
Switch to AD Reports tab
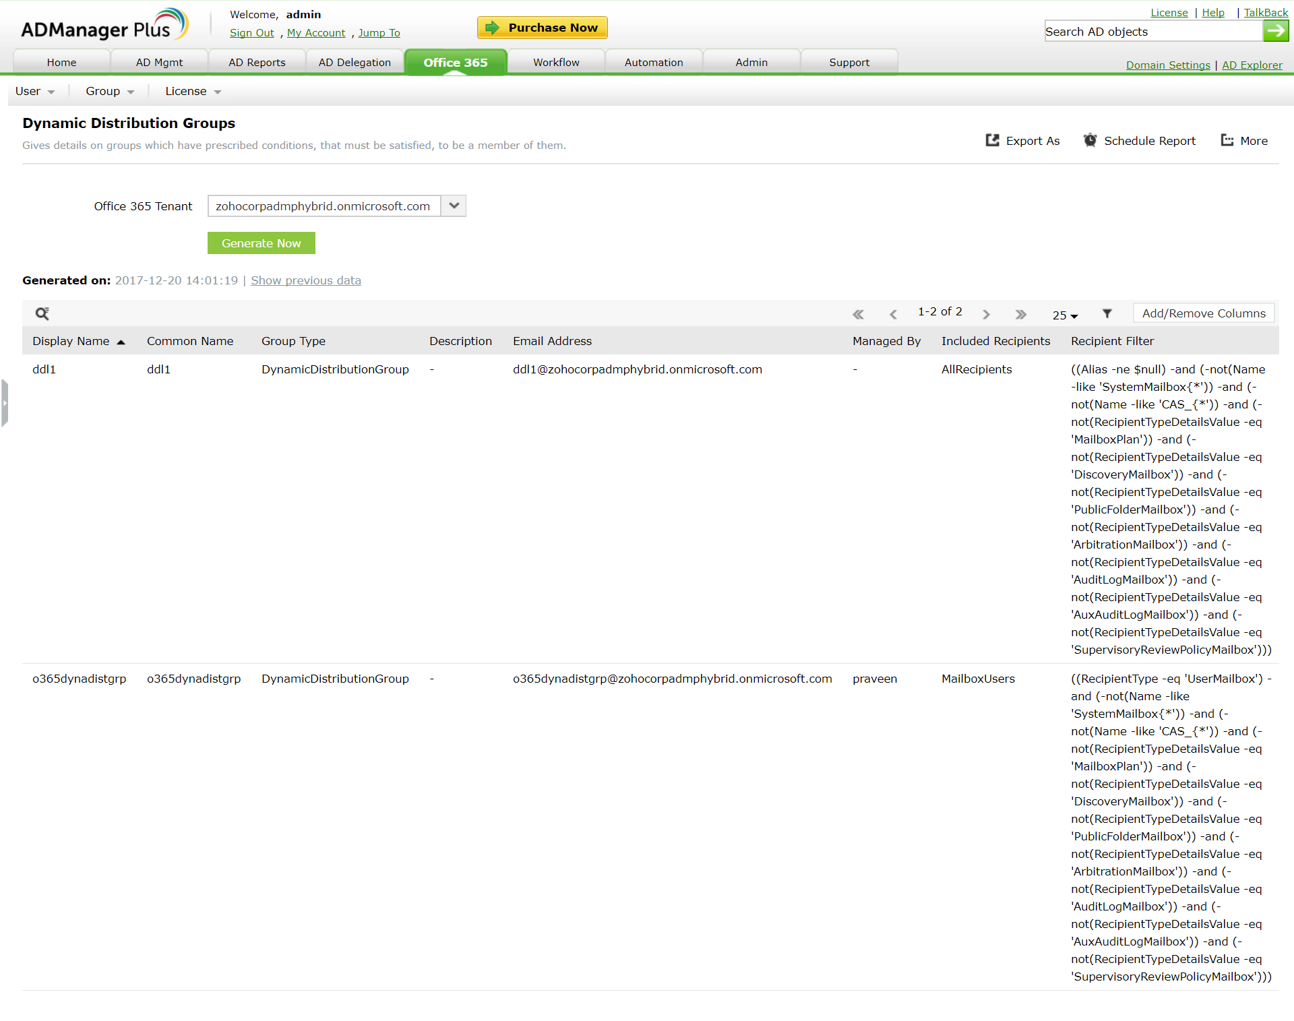[x=257, y=62]
